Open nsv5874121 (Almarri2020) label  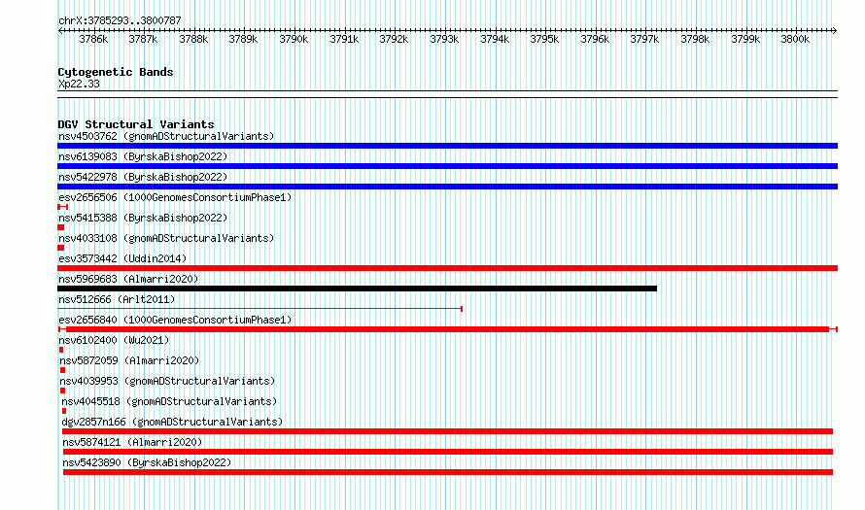132,442
